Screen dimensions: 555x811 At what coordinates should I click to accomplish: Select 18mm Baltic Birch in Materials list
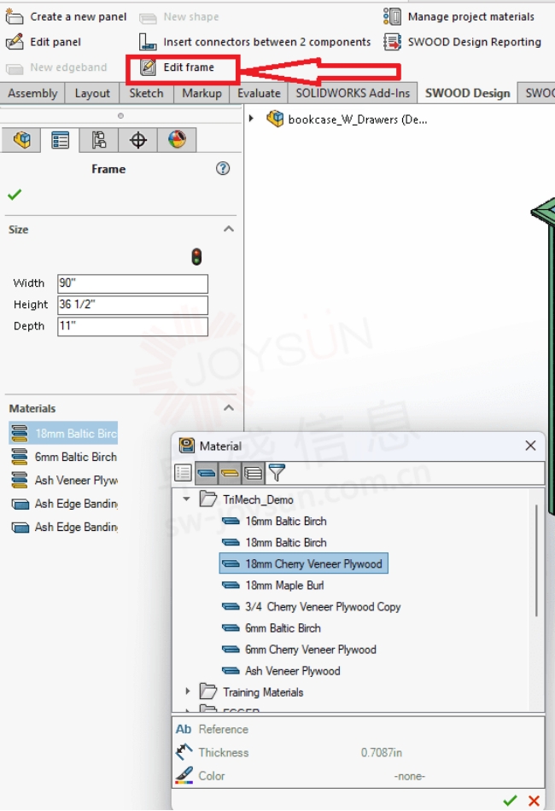[63, 434]
